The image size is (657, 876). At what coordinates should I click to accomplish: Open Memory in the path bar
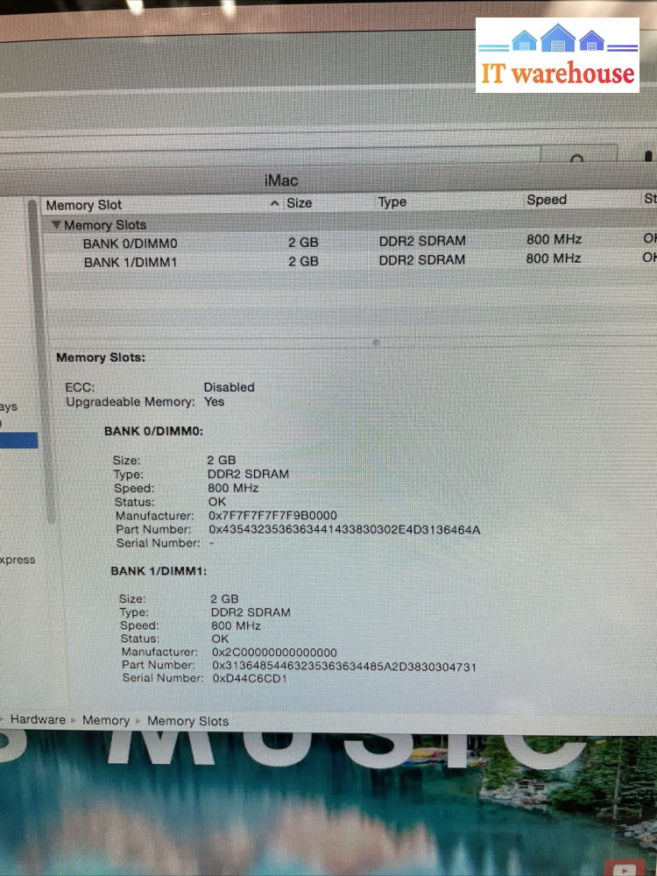click(106, 720)
